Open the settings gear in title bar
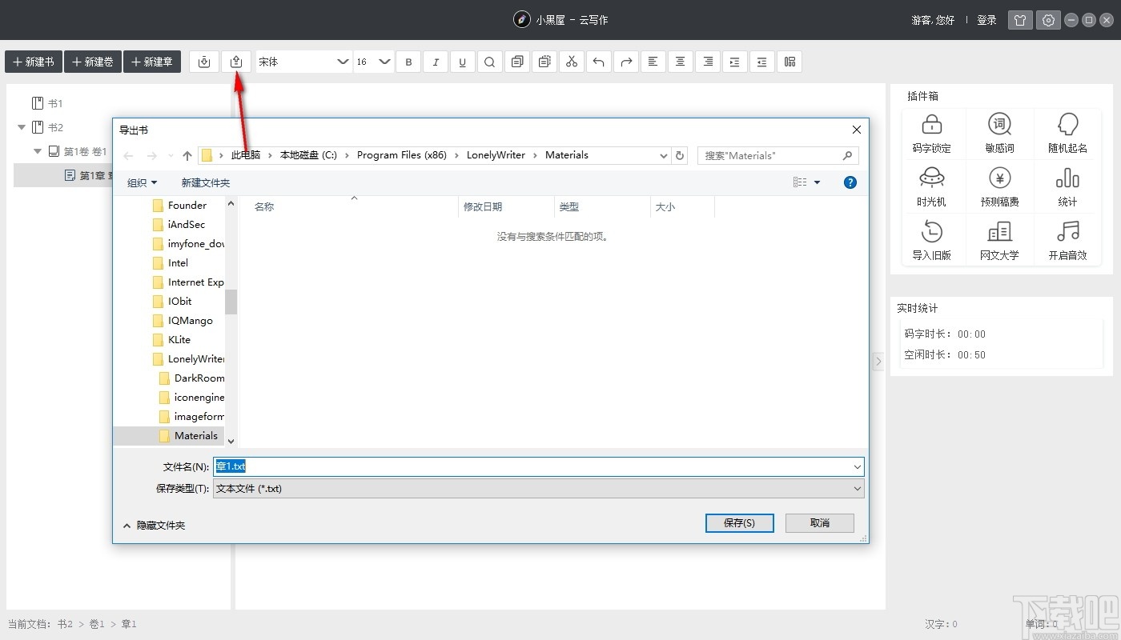 (x=1047, y=20)
